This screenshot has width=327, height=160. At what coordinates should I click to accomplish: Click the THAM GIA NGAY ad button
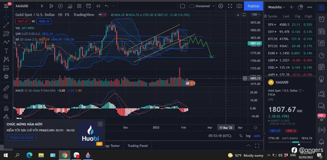pos(21,137)
